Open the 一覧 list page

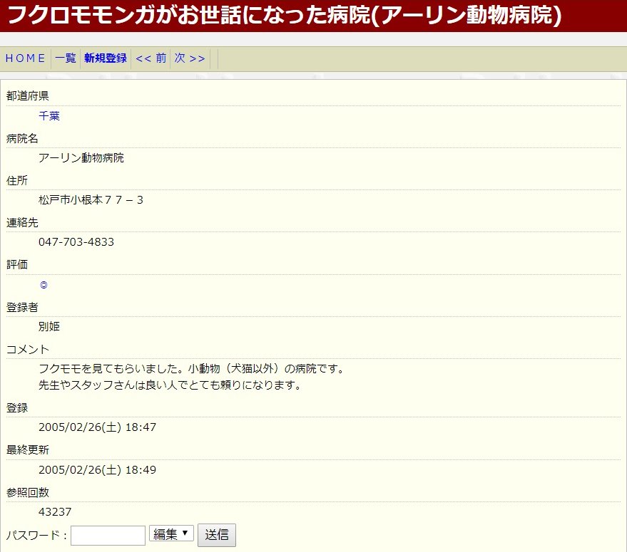coord(66,58)
